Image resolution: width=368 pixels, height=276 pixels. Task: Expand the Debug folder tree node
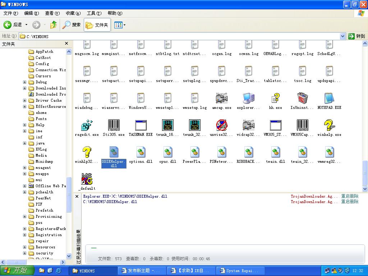pyautogui.click(x=25, y=82)
